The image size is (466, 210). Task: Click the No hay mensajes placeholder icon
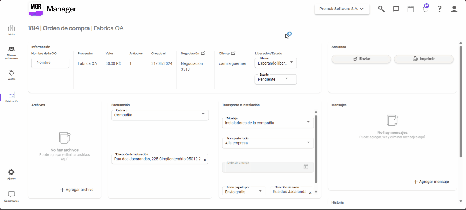coord(392,120)
